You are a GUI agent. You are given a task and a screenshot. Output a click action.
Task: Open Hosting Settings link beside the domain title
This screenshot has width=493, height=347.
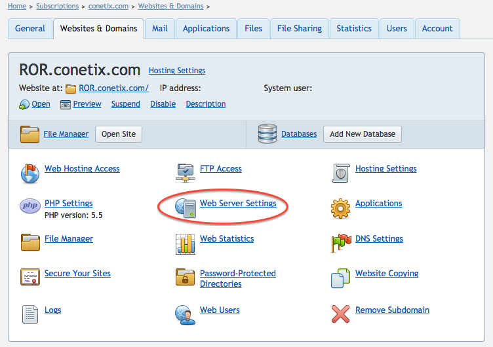click(177, 71)
